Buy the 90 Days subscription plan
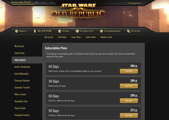Viewport: 169px width, 120px height. tap(129, 115)
